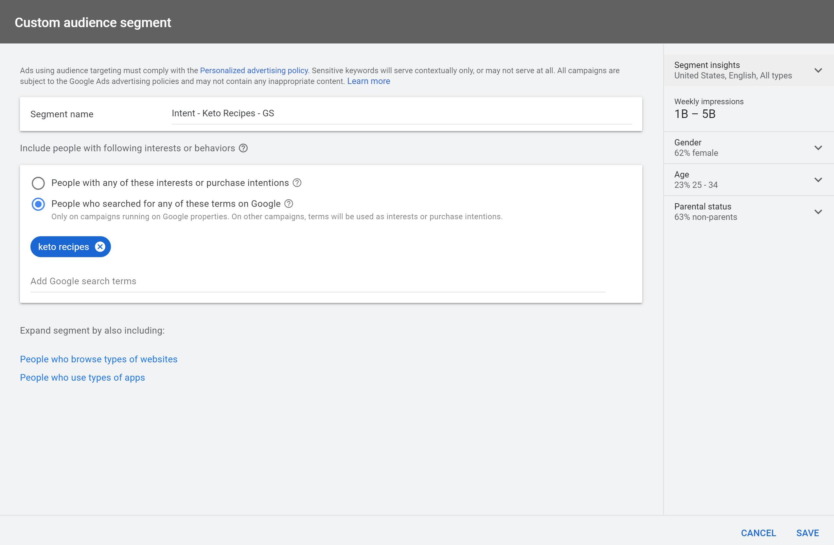This screenshot has height=545, width=834.
Task: Expand the Segment insights chevron
Action: (818, 70)
